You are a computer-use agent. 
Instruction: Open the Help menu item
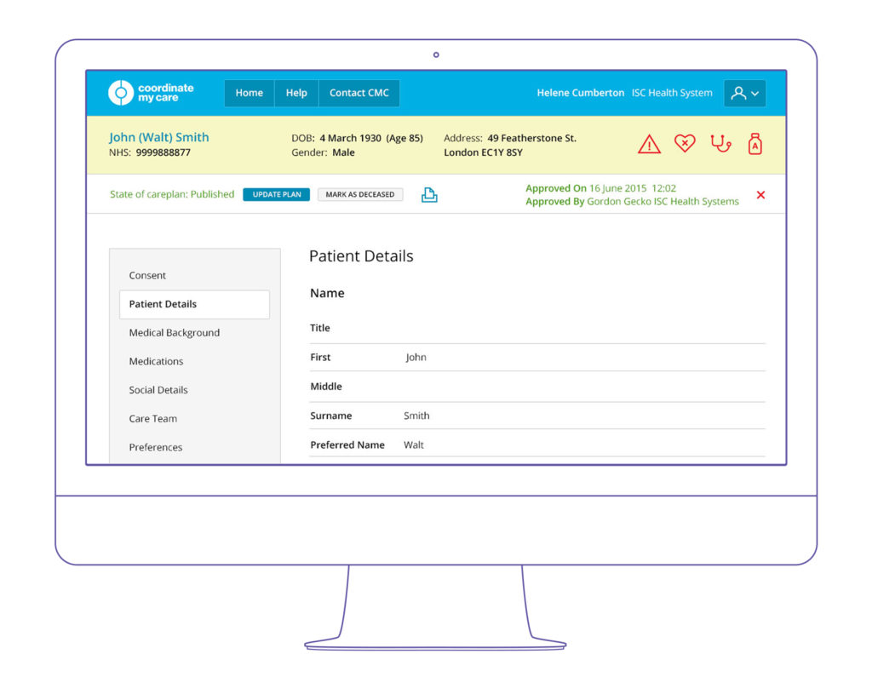[296, 93]
